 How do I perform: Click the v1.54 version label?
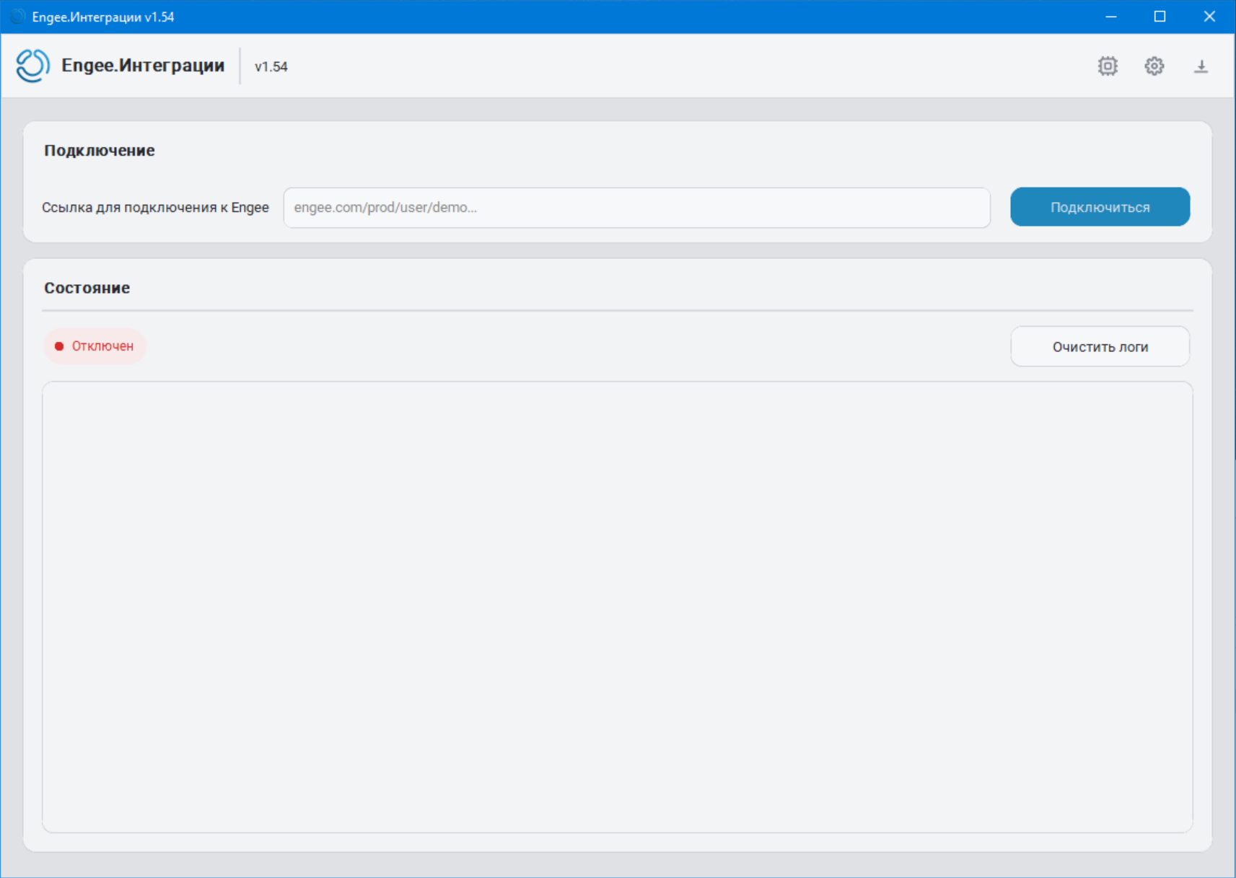pyautogui.click(x=271, y=66)
